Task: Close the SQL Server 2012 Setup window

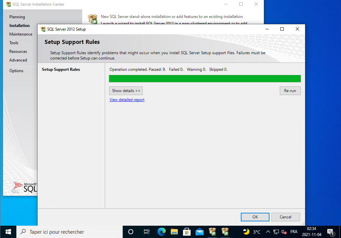Action: point(297,29)
